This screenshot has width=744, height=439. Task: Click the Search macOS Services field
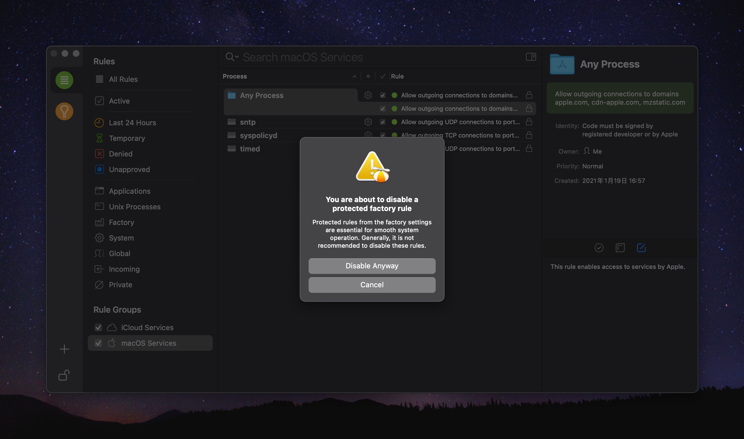(302, 57)
